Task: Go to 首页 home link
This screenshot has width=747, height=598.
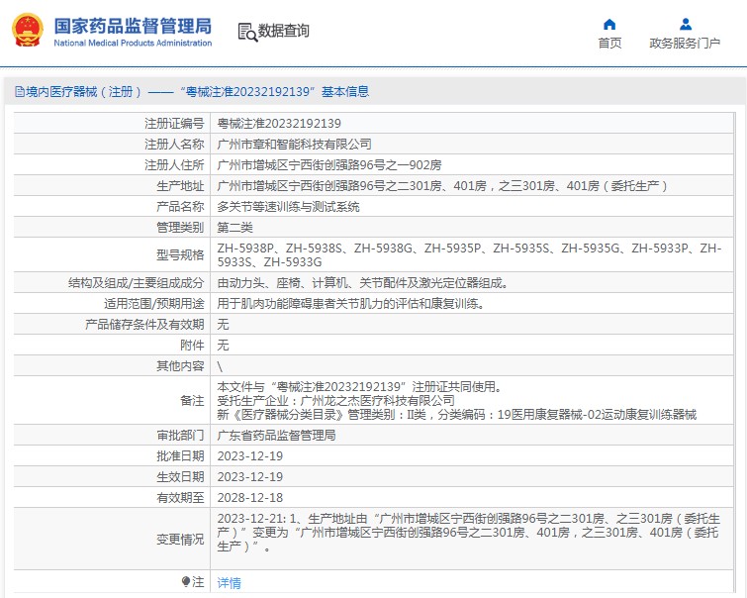Action: pyautogui.click(x=609, y=44)
